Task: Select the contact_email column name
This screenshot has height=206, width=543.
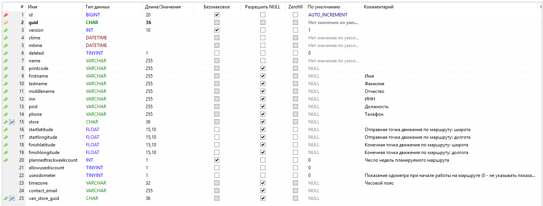Action: 43,191
